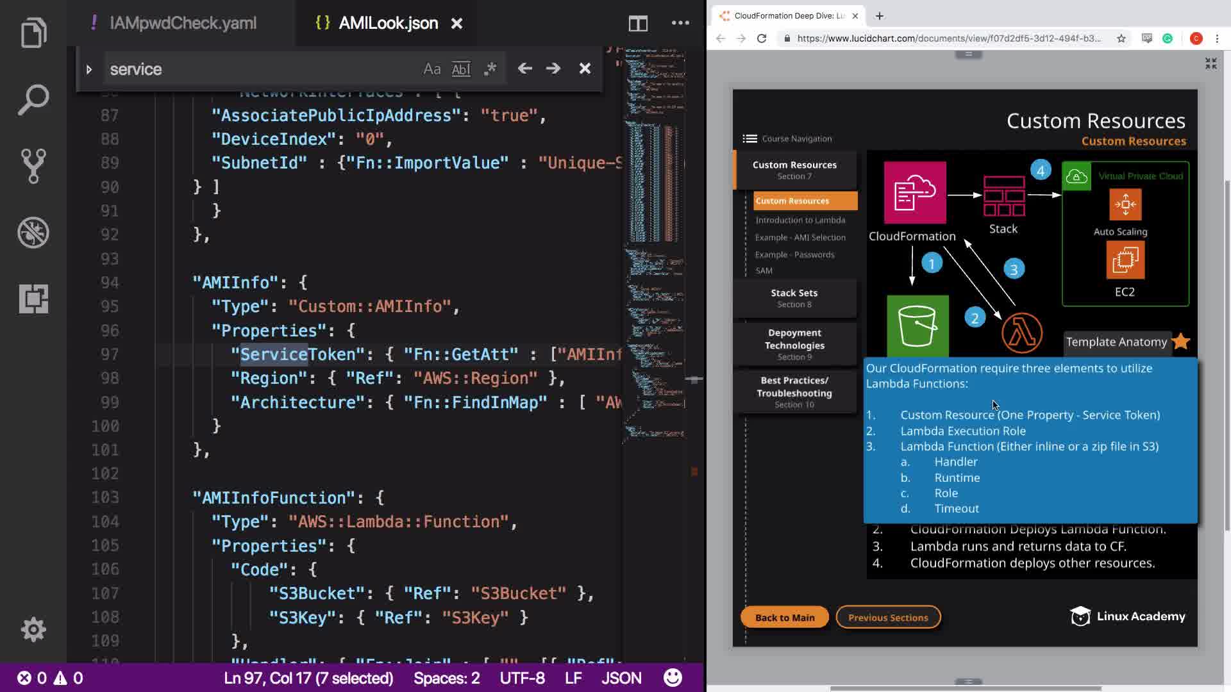The height and width of the screenshot is (692, 1231).
Task: Open the Course Navigation menu
Action: 787,138
